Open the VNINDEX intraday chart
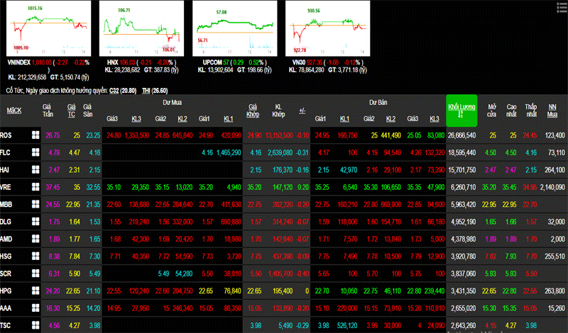This screenshot has width=568, height=333. click(48, 28)
